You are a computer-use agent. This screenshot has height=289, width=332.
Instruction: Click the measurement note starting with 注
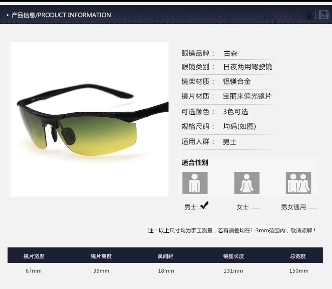(232, 231)
